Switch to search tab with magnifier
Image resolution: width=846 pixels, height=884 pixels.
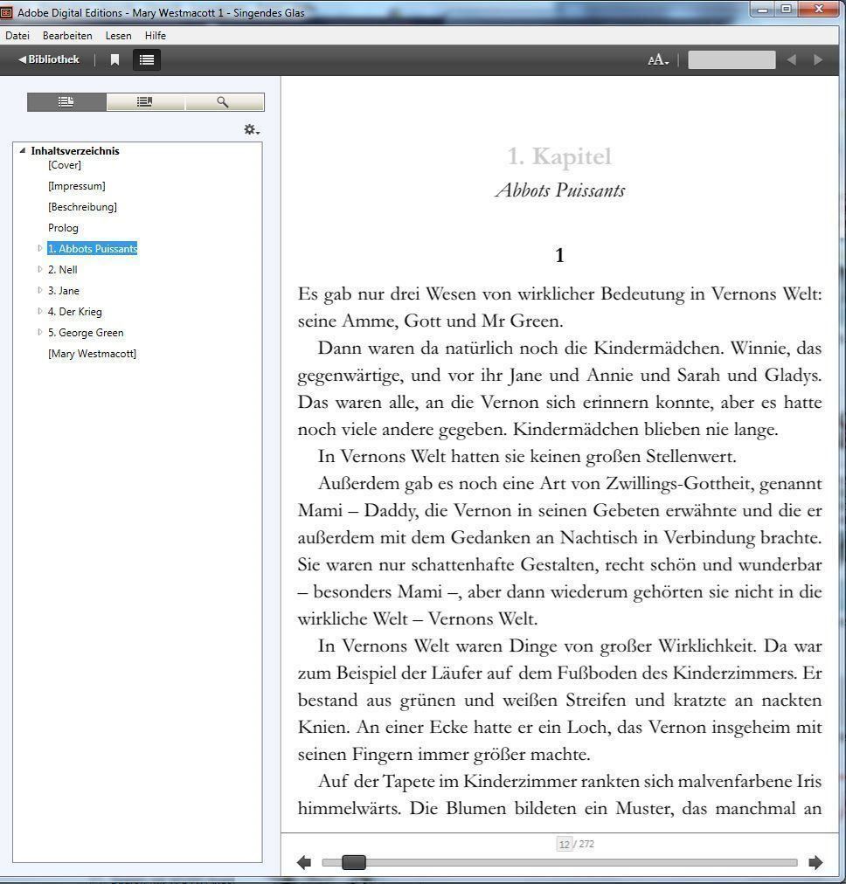(x=224, y=102)
